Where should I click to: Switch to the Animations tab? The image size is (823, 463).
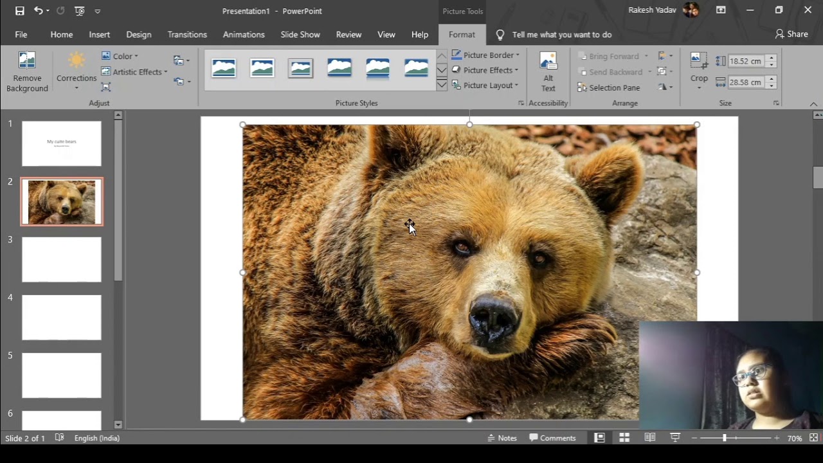tap(244, 35)
